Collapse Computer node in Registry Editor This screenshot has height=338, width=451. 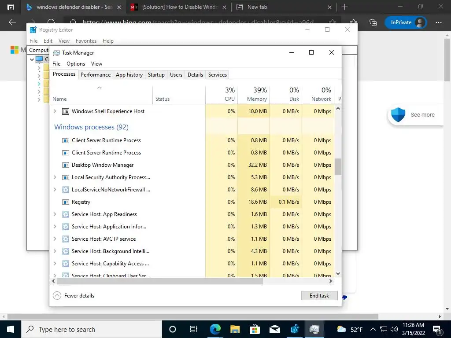[32, 59]
